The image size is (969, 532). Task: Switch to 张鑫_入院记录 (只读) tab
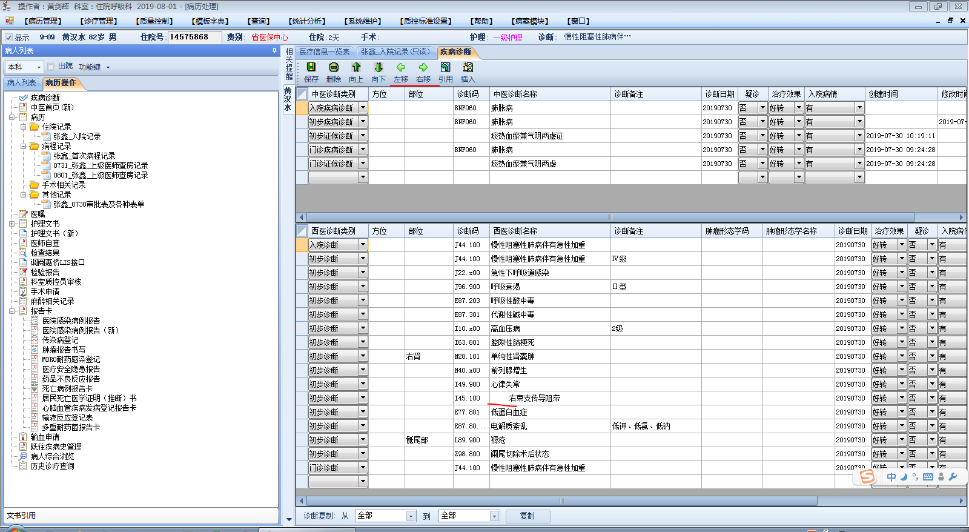395,52
